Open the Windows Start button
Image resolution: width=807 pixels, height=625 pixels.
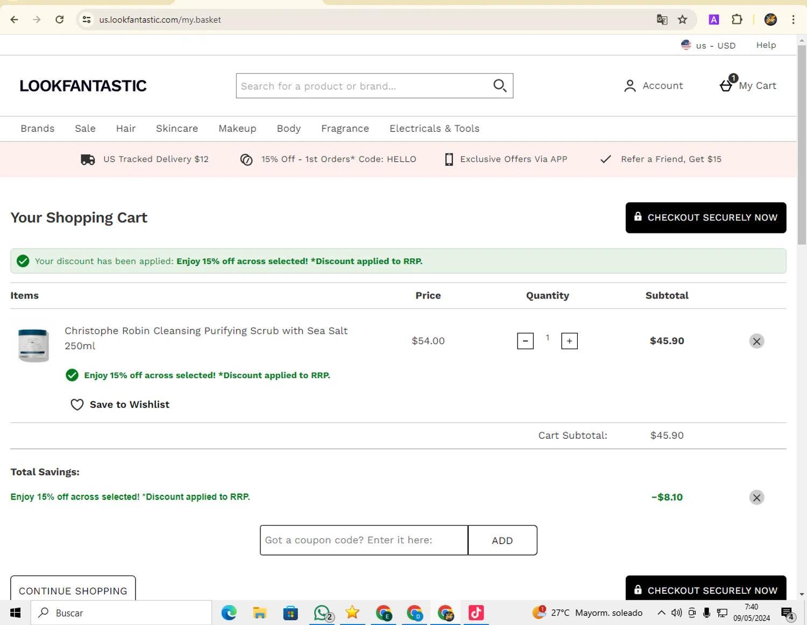[x=15, y=613]
